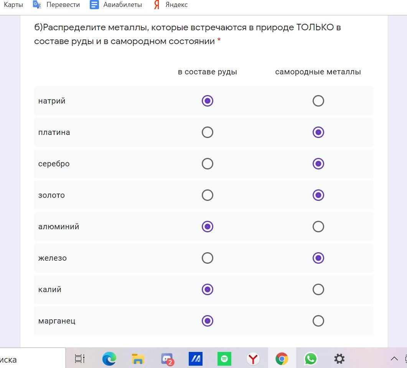This screenshot has width=407, height=368.
Task: Select "самородные металлы" for натрий
Action: coord(318,101)
